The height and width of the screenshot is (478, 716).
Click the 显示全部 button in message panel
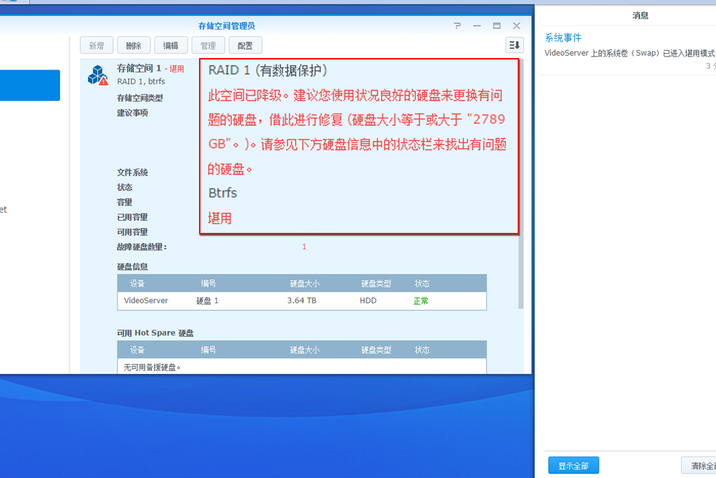573,465
